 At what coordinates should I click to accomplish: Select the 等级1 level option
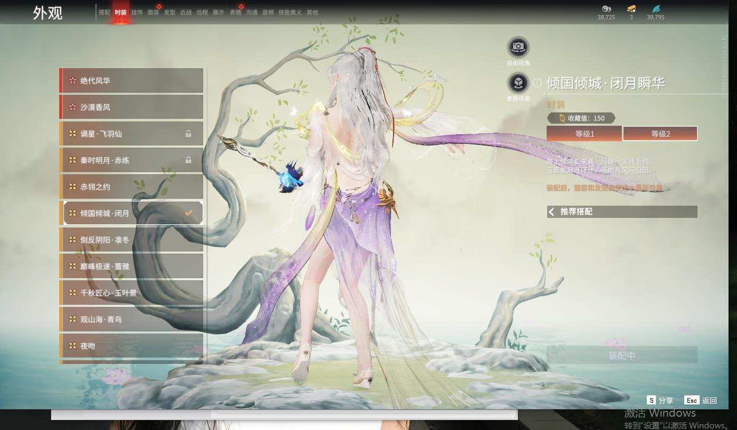pos(584,134)
